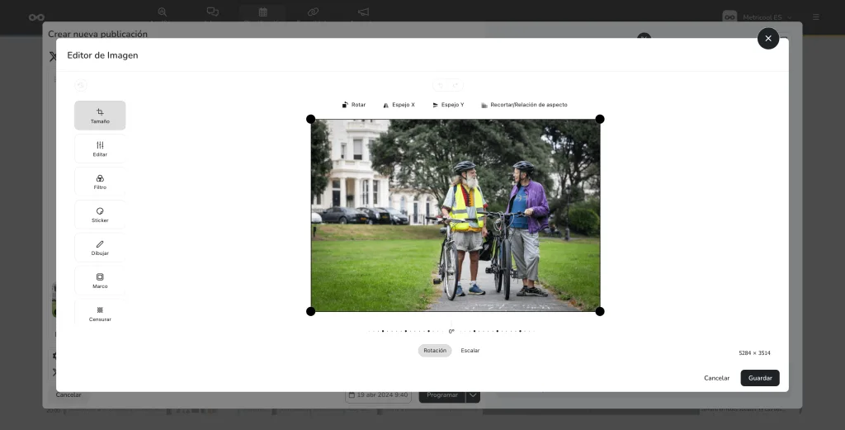845x430 pixels.
Task: Open the Editar adjustments tool
Action: (100, 149)
